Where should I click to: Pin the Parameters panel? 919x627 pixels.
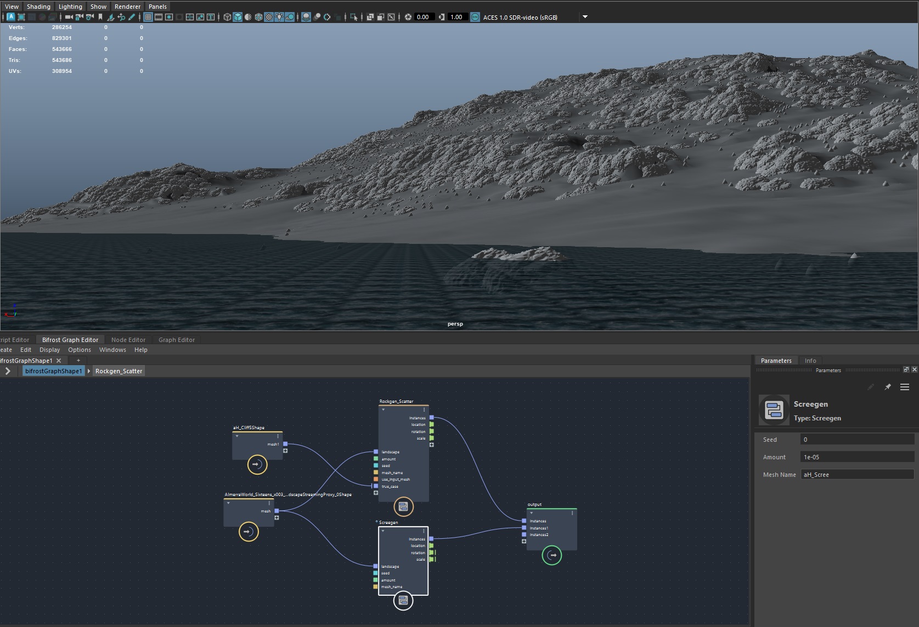tap(888, 387)
